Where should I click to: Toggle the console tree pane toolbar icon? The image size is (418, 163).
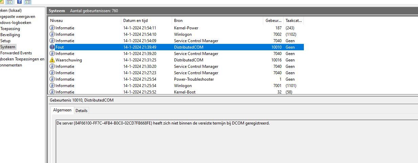tap(9, 2)
